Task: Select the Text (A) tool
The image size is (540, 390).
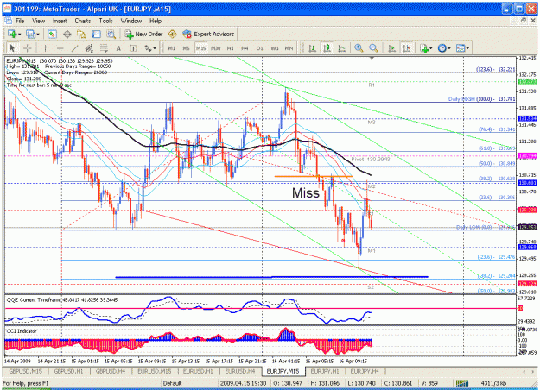Action: pyautogui.click(x=118, y=48)
